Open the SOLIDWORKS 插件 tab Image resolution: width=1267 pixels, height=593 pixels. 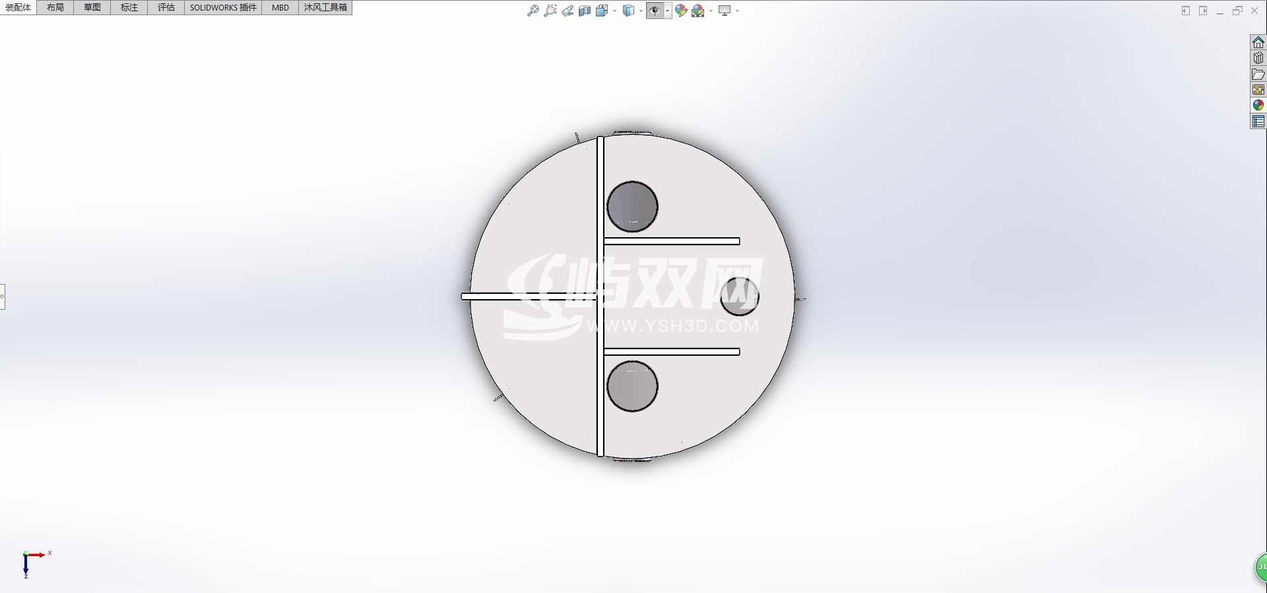tap(223, 7)
